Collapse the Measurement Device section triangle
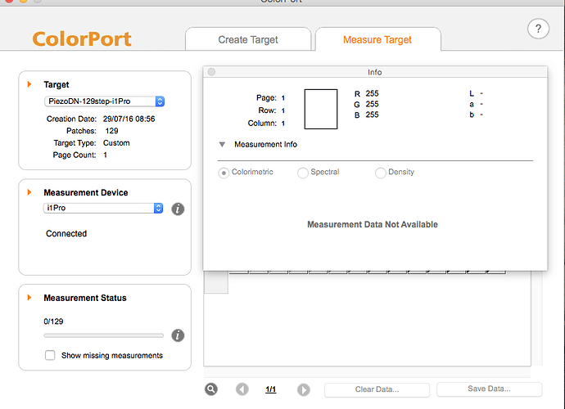The image size is (565, 409). tap(29, 192)
